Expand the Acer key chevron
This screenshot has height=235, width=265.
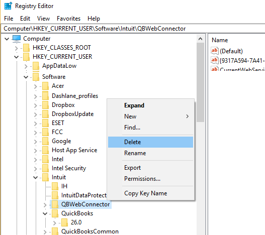pos(36,86)
